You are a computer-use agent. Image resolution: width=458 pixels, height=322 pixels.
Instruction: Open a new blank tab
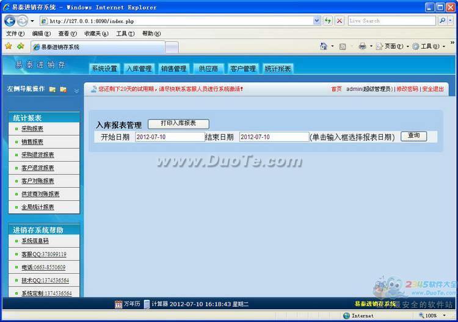coord(172,48)
